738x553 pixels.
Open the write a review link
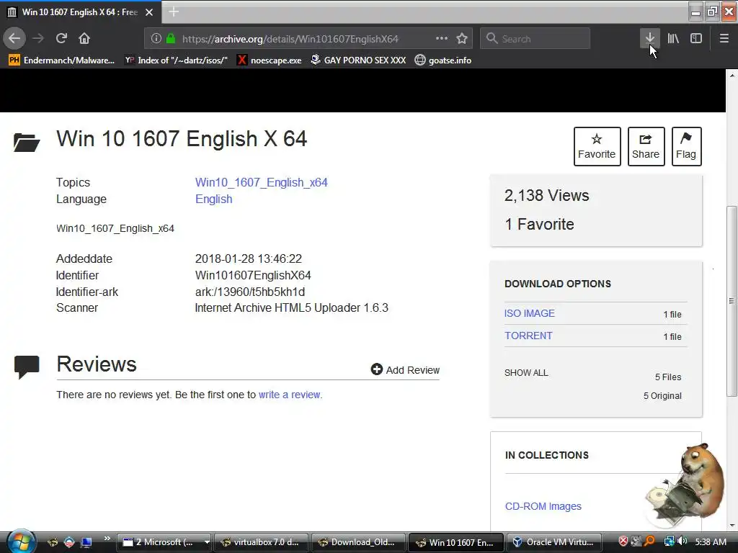(290, 395)
